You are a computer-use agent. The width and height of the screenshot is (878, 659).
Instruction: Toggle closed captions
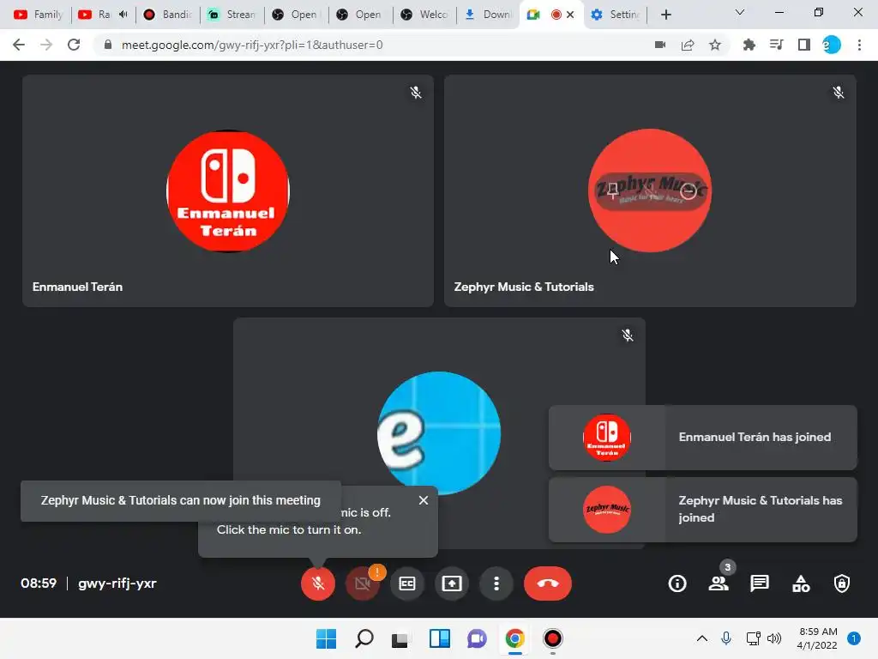[407, 583]
